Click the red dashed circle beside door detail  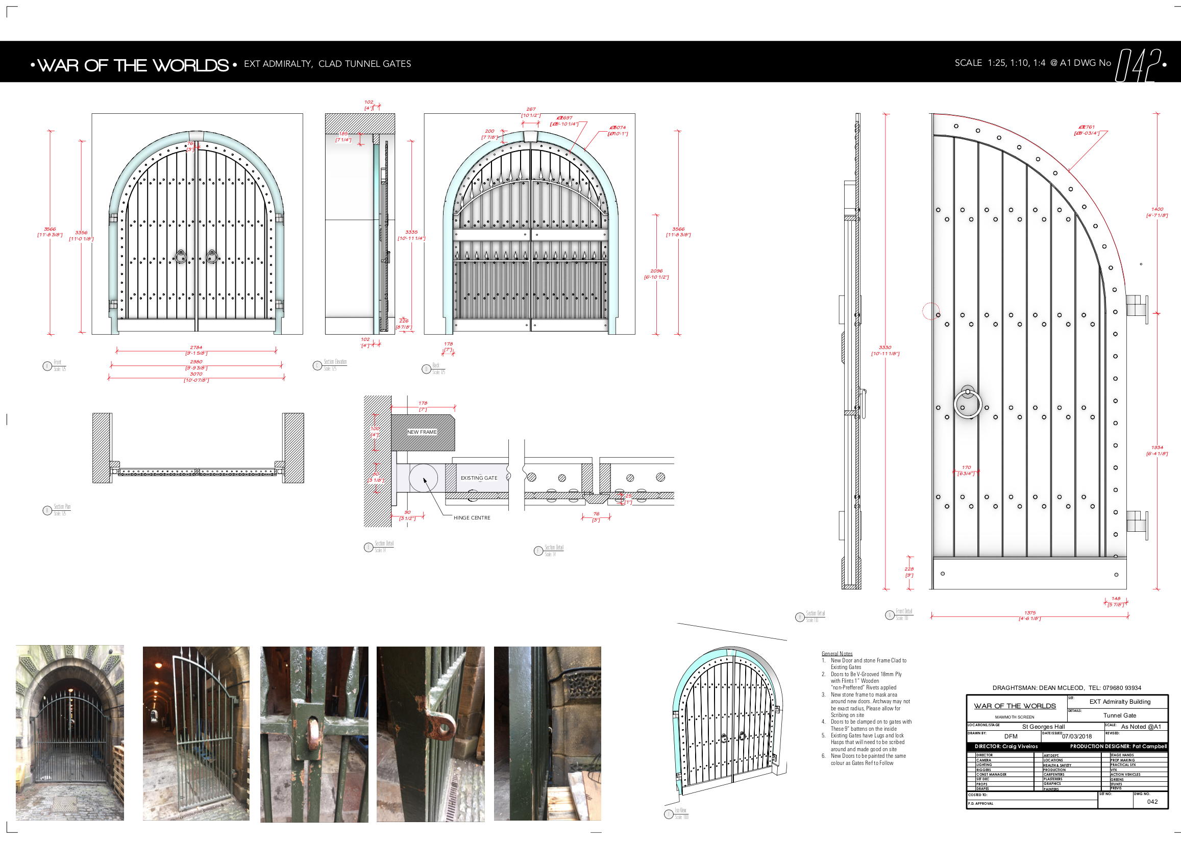930,311
